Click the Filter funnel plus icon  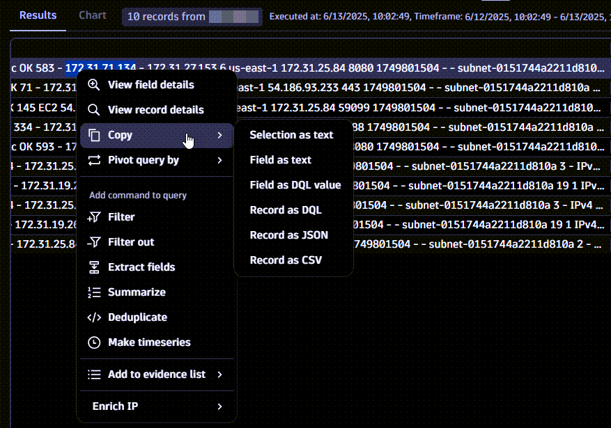[94, 216]
